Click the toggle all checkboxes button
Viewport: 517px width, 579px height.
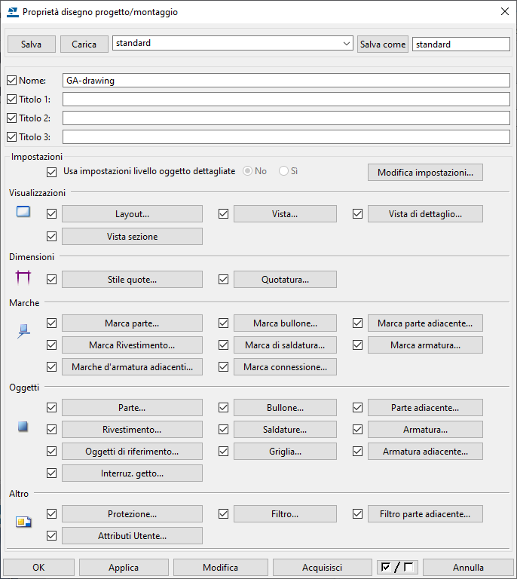397,568
